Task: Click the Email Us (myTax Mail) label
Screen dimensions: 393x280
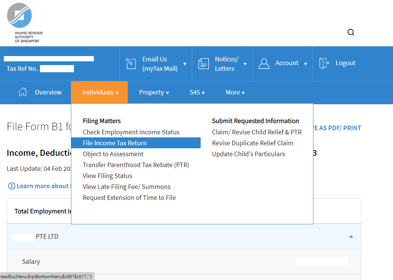Action: (x=160, y=64)
